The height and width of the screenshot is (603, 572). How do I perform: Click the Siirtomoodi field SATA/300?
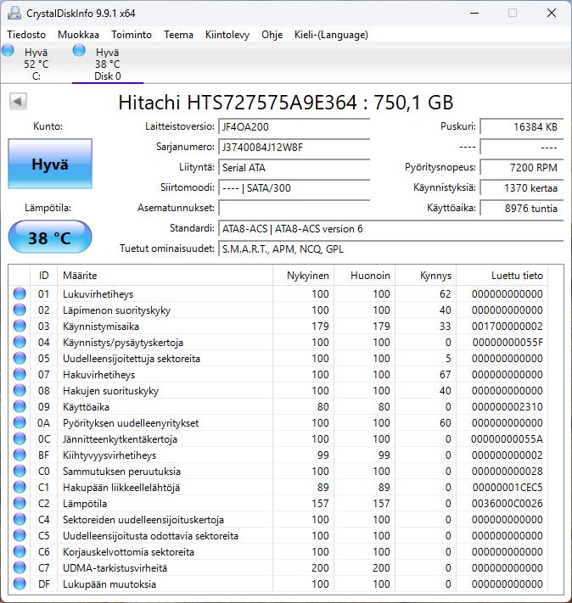point(294,187)
